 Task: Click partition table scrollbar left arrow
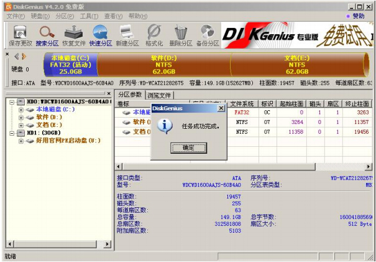(x=119, y=166)
